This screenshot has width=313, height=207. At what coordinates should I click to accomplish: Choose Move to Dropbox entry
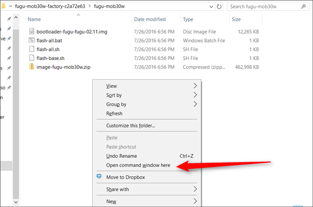pyautogui.click(x=126, y=177)
